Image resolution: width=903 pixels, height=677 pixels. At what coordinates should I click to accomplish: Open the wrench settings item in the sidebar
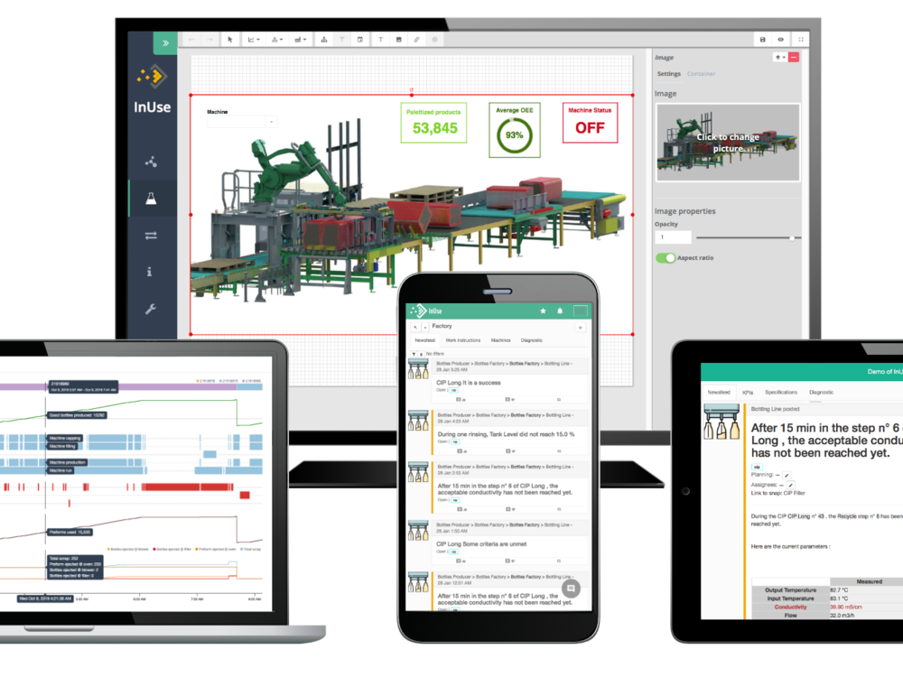coord(151,309)
